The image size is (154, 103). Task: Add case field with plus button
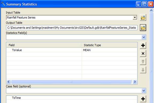pyautogui.click(x=143, y=99)
